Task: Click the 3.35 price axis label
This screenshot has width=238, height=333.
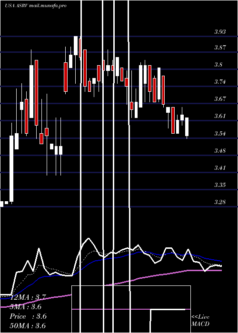Action: click(x=220, y=185)
